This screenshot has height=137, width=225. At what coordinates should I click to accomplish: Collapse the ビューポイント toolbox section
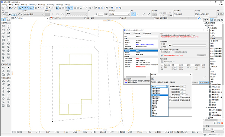[x=2, y=64]
